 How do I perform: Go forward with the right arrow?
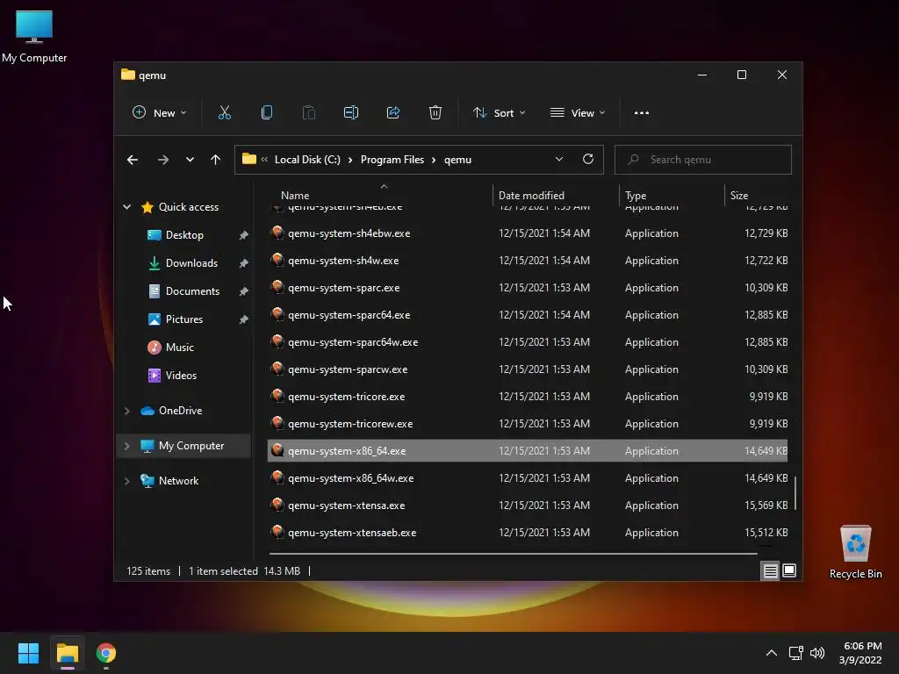point(162,160)
